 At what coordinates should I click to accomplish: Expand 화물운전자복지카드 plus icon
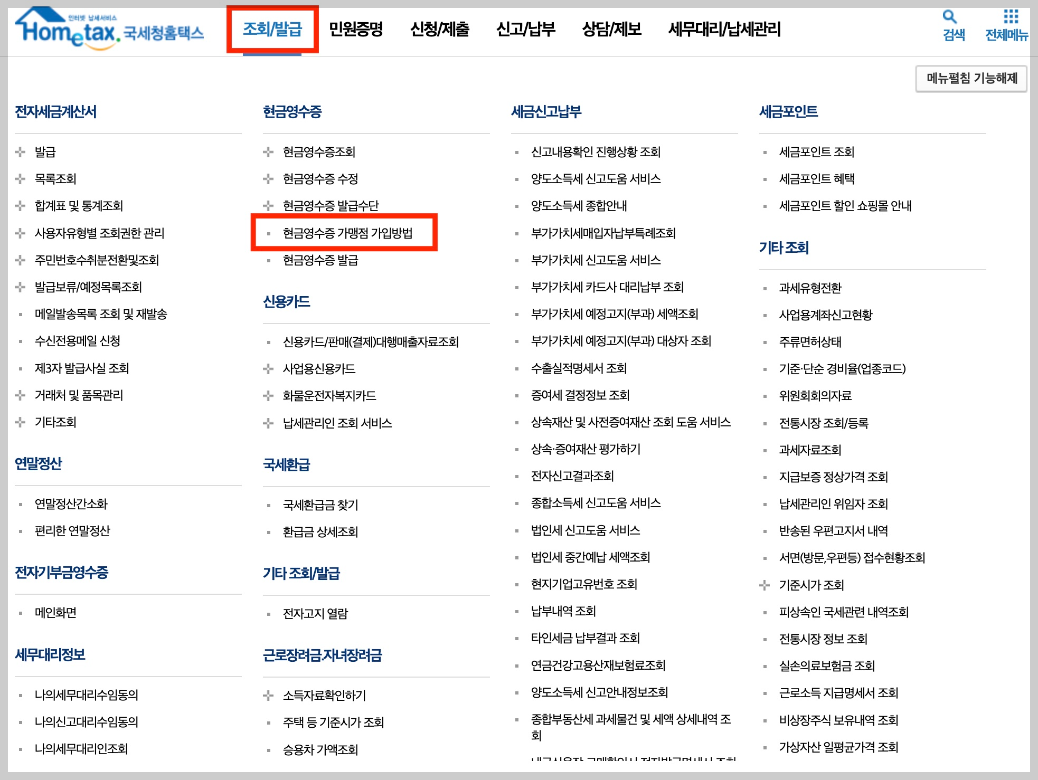coord(268,396)
